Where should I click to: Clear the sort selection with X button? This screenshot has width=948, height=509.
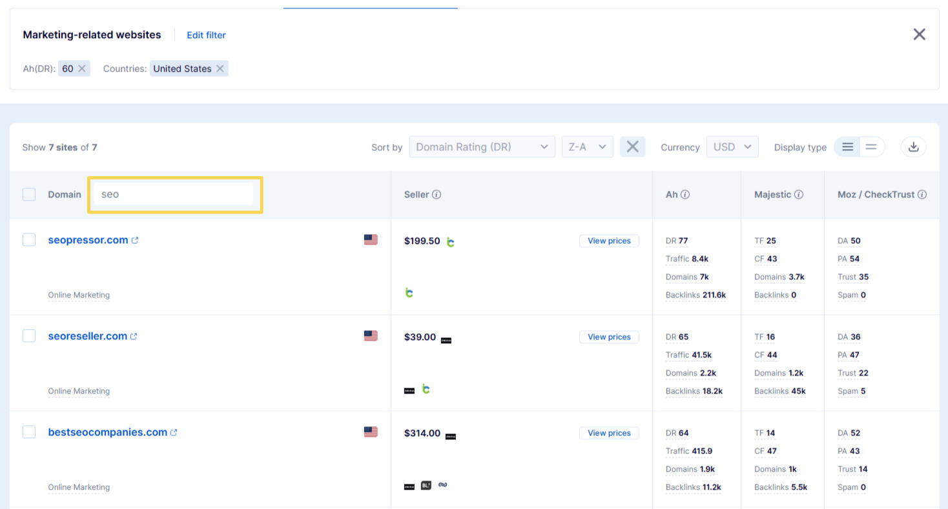632,147
